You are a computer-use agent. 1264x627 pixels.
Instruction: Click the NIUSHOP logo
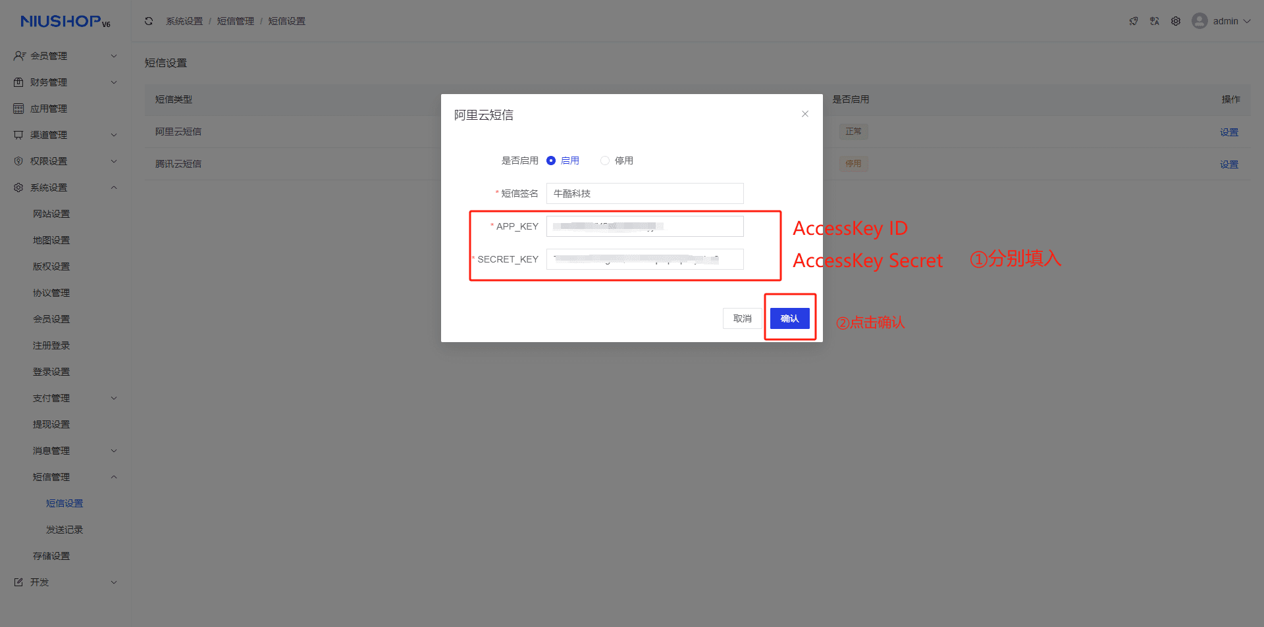tap(65, 22)
